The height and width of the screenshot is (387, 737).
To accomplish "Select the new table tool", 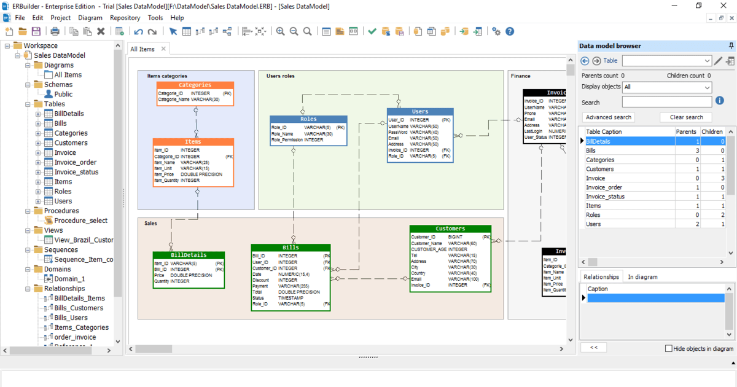I will coord(187,31).
